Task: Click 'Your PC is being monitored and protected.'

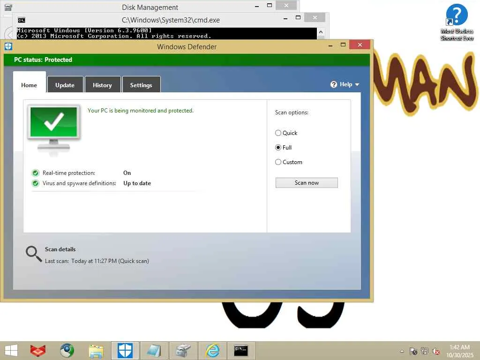Action: [x=141, y=111]
